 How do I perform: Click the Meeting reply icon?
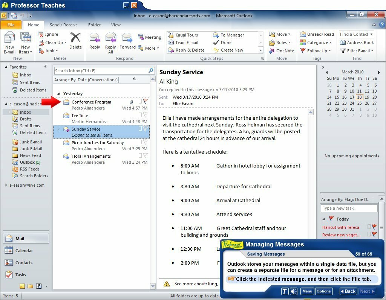141,37
